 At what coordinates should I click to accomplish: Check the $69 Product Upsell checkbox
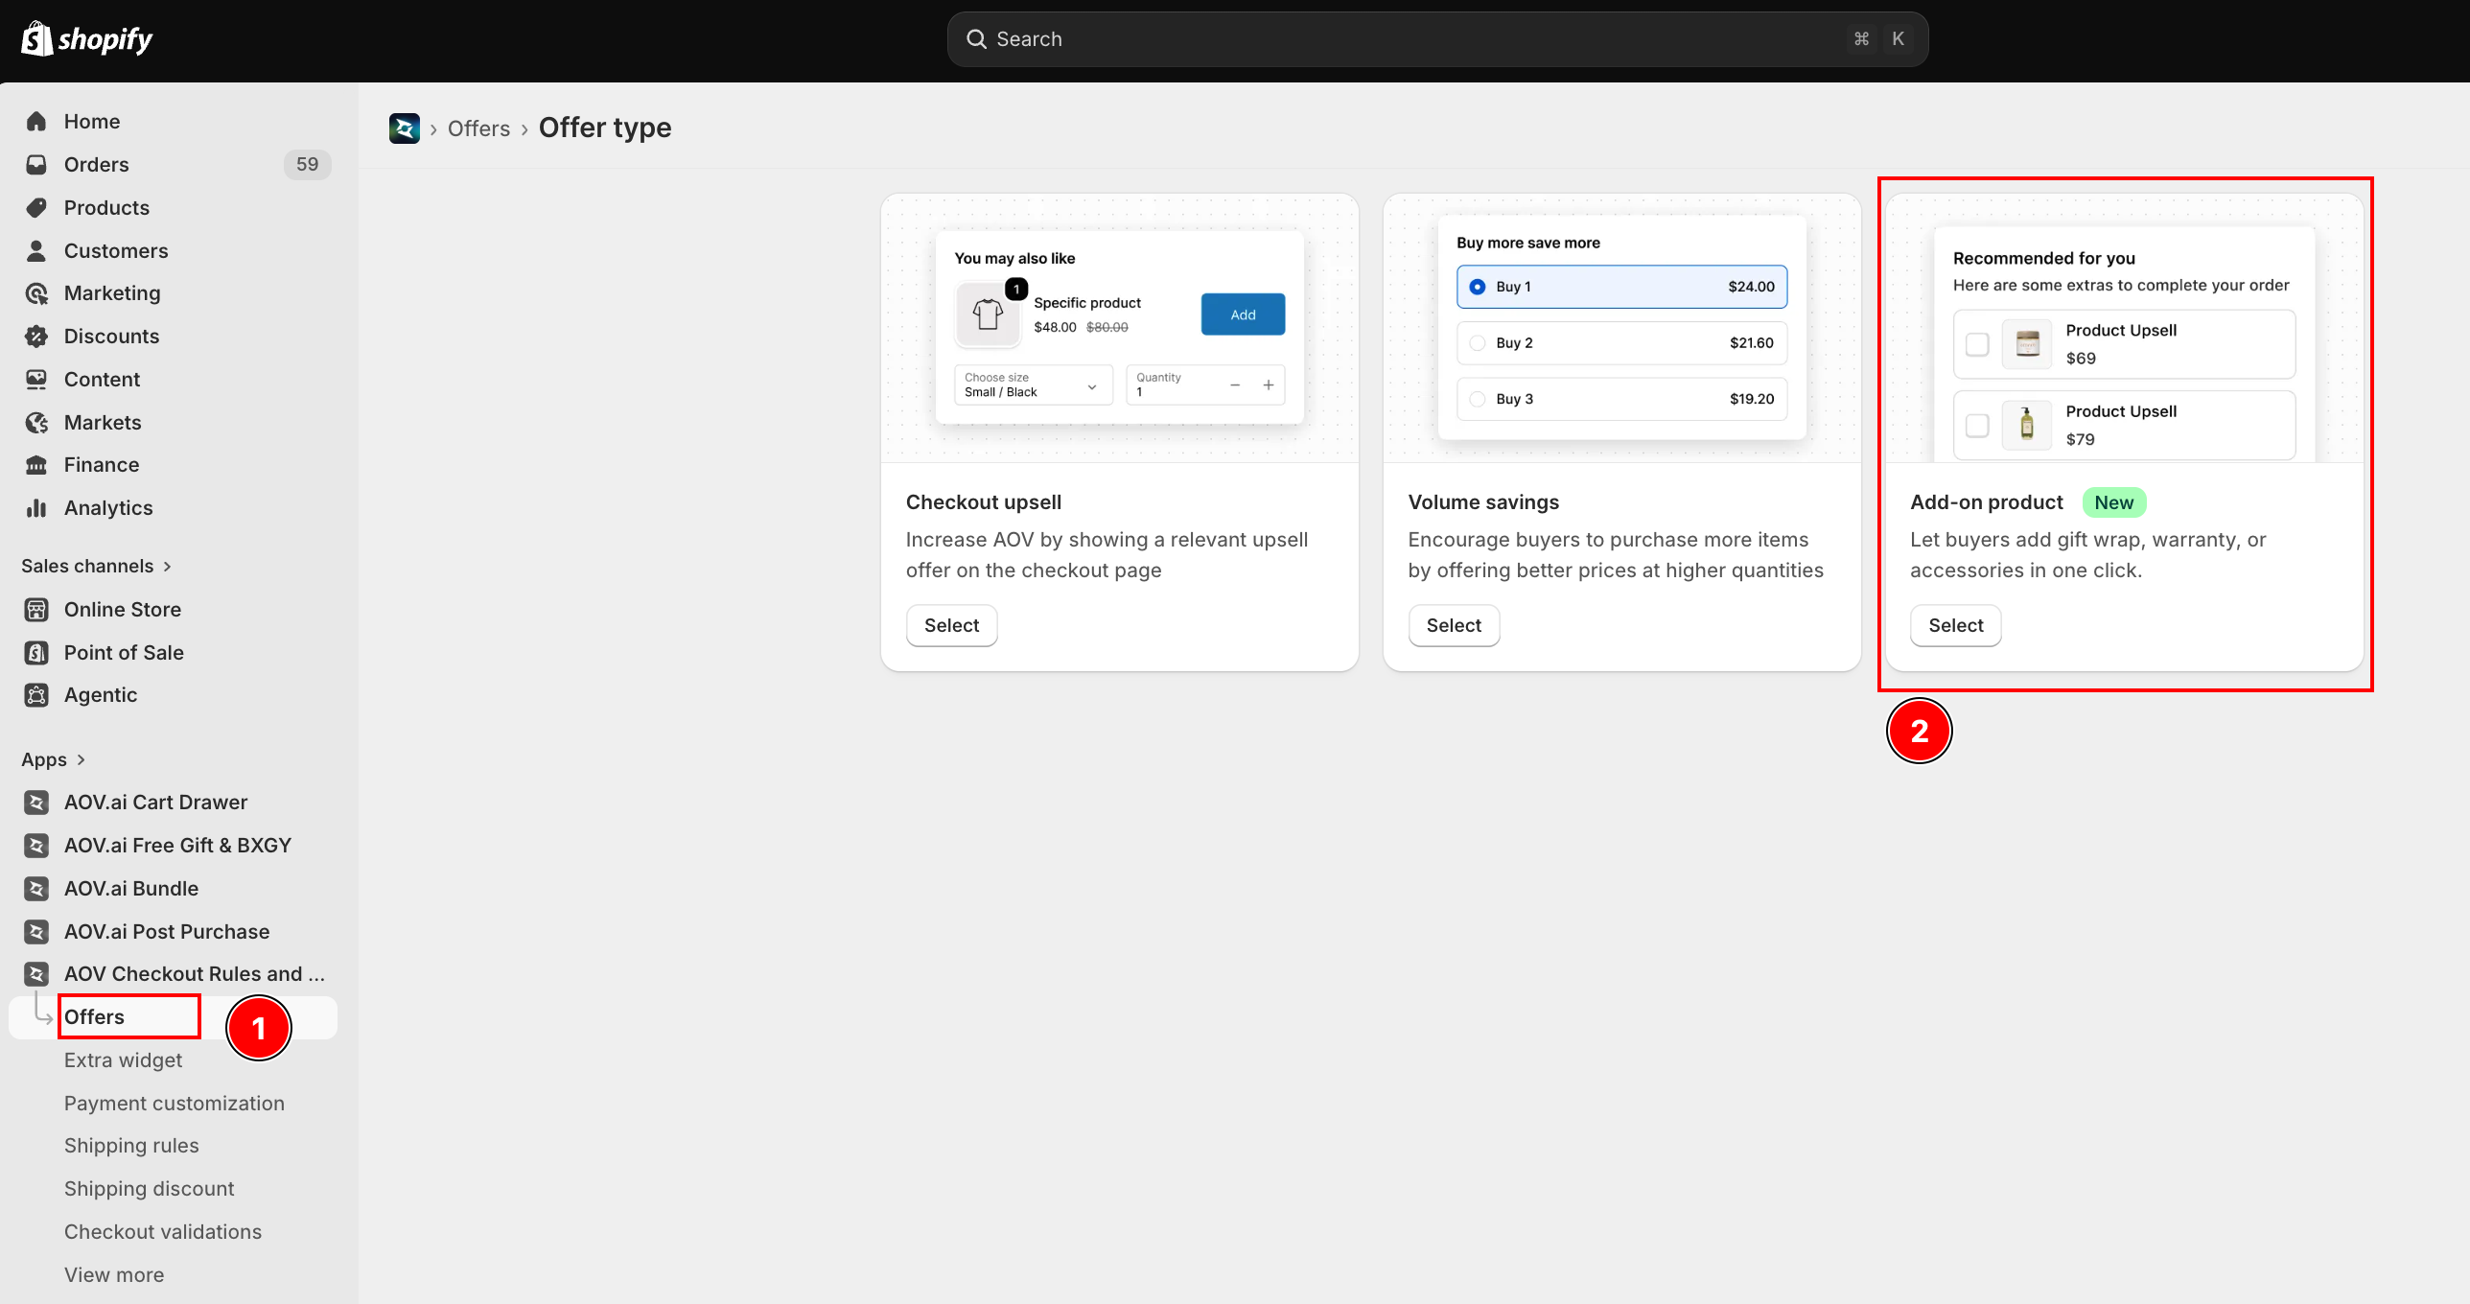[x=1977, y=344]
